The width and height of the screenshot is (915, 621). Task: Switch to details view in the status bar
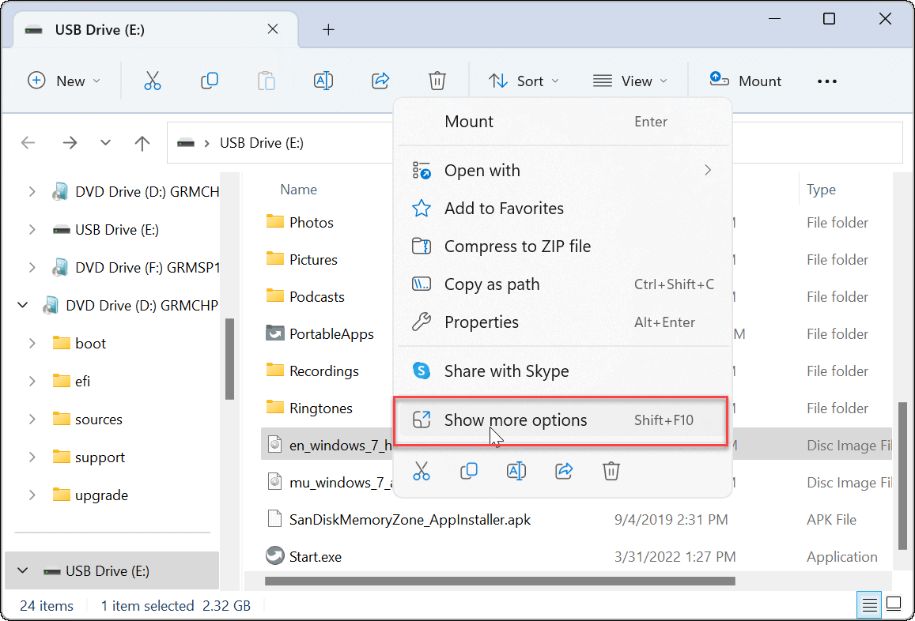pyautogui.click(x=868, y=604)
